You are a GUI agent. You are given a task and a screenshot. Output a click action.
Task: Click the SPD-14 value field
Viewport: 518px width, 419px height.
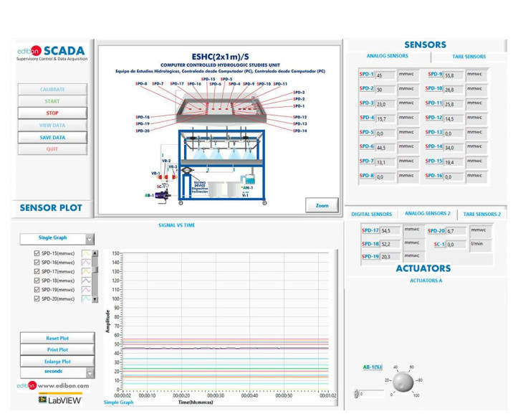click(x=454, y=148)
